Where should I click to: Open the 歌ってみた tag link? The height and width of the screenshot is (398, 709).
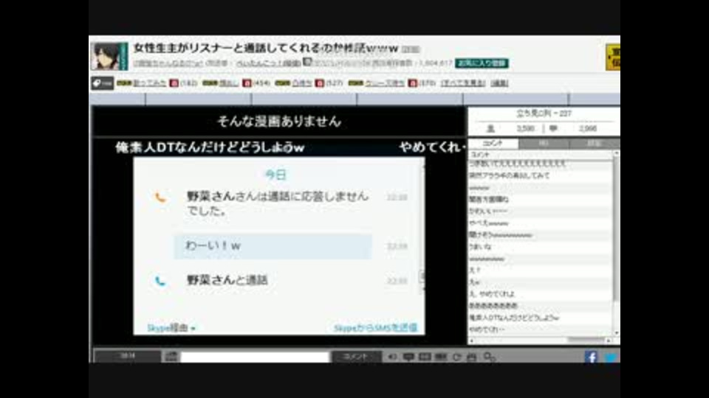(x=150, y=83)
